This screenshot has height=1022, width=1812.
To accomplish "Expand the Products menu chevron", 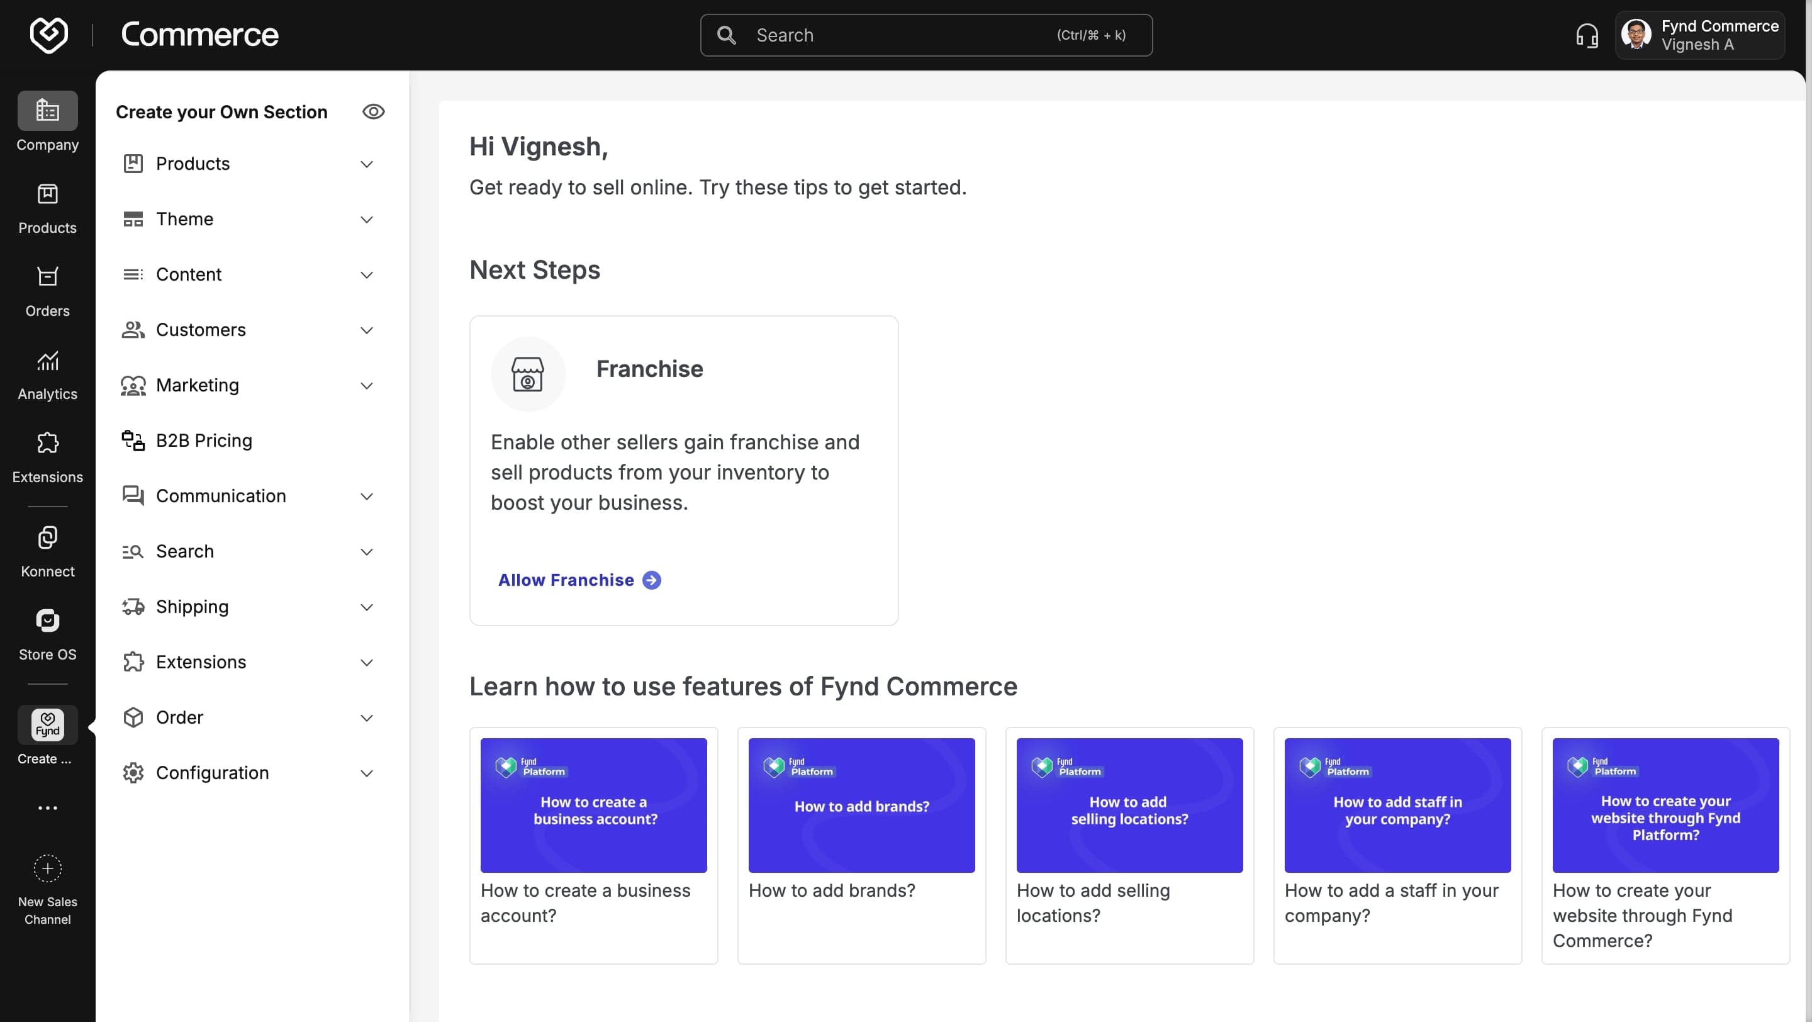I will click(366, 164).
